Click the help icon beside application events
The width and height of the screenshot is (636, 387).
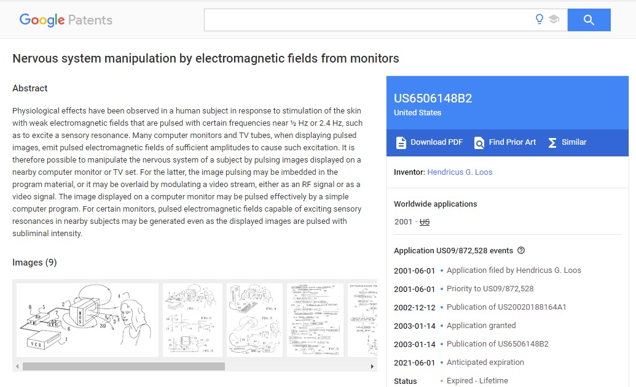coord(521,250)
